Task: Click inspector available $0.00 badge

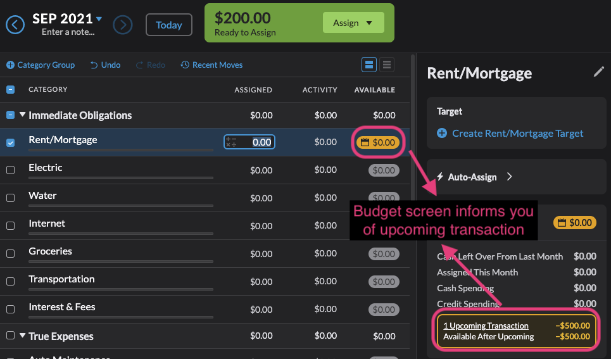Action: pos(575,223)
